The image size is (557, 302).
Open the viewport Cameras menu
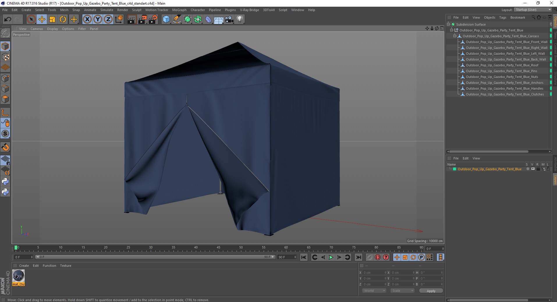click(37, 29)
